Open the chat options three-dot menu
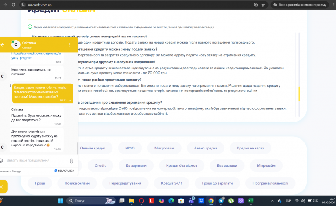This screenshot has width=336, height=206. pos(70,45)
